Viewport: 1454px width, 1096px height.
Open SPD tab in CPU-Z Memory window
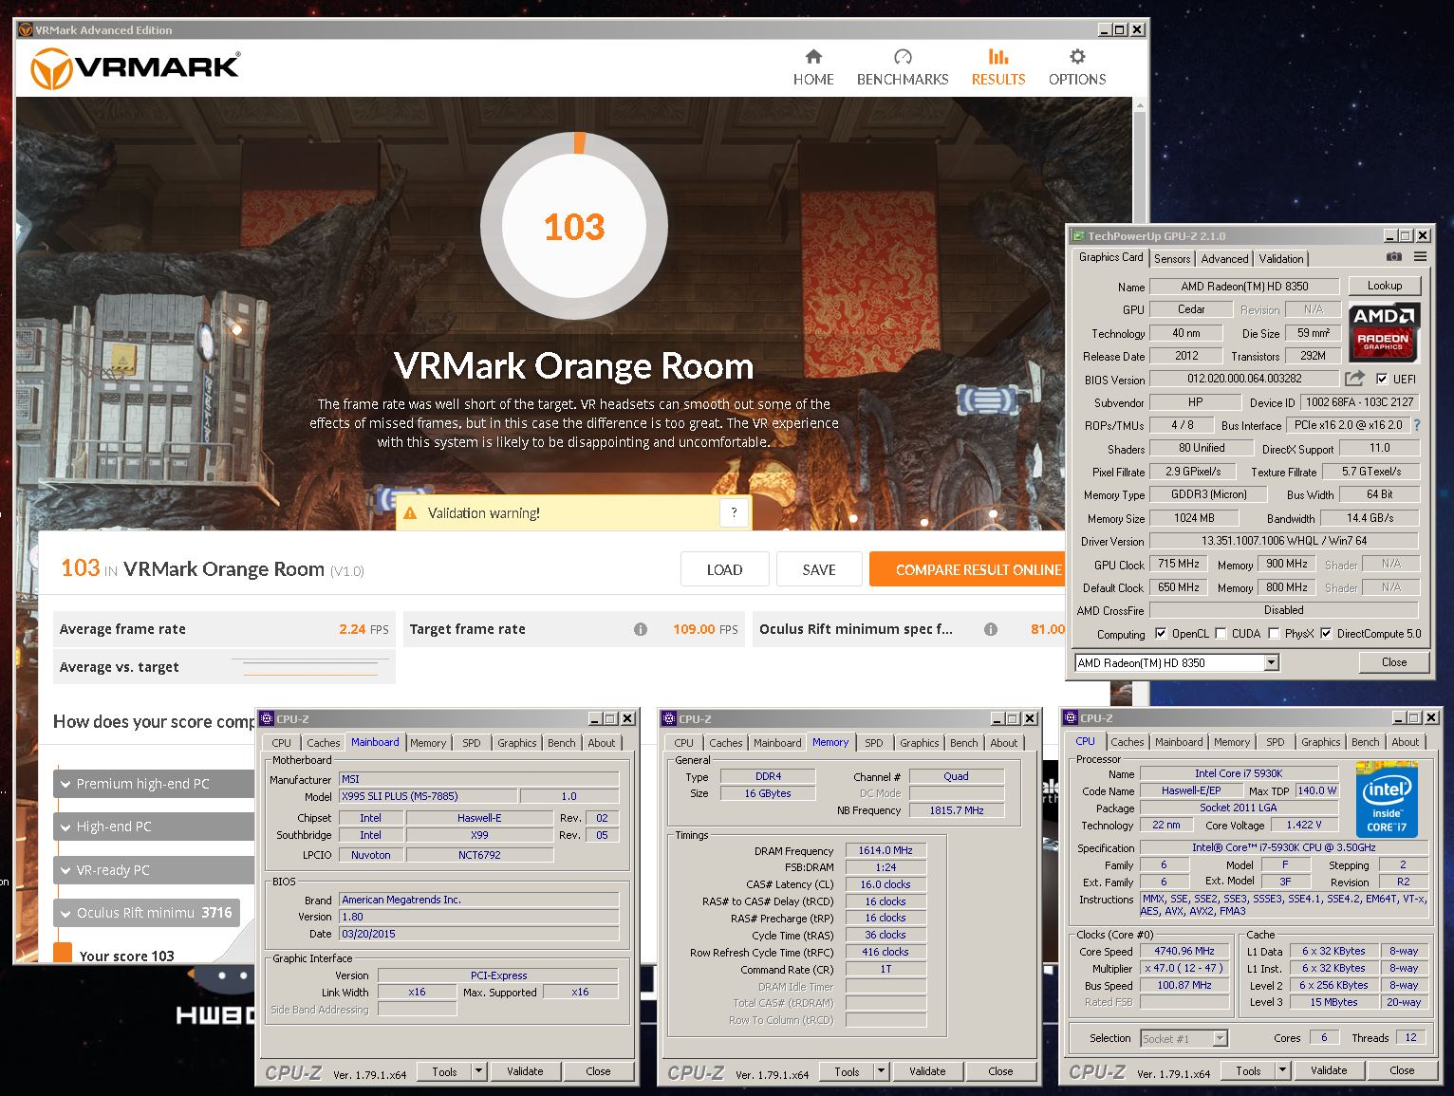(874, 743)
